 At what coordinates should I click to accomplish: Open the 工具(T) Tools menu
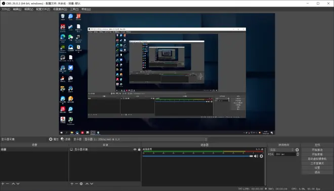[x=74, y=9]
